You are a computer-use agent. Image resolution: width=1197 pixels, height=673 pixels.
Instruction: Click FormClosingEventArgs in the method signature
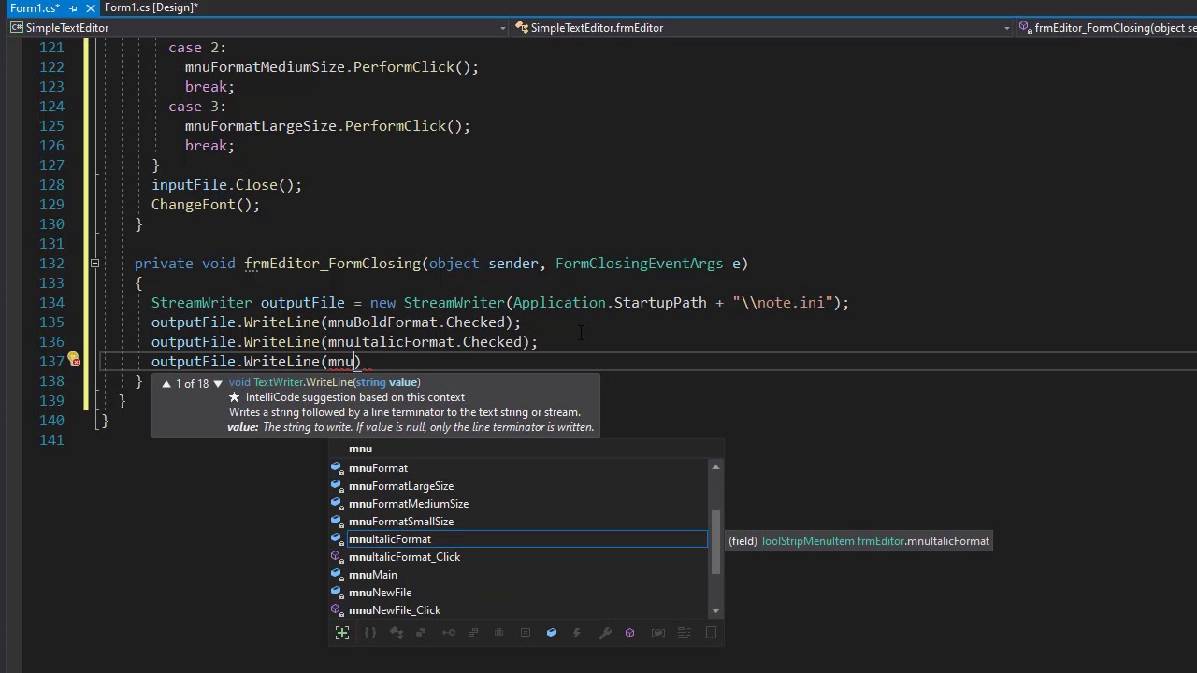[639, 264]
